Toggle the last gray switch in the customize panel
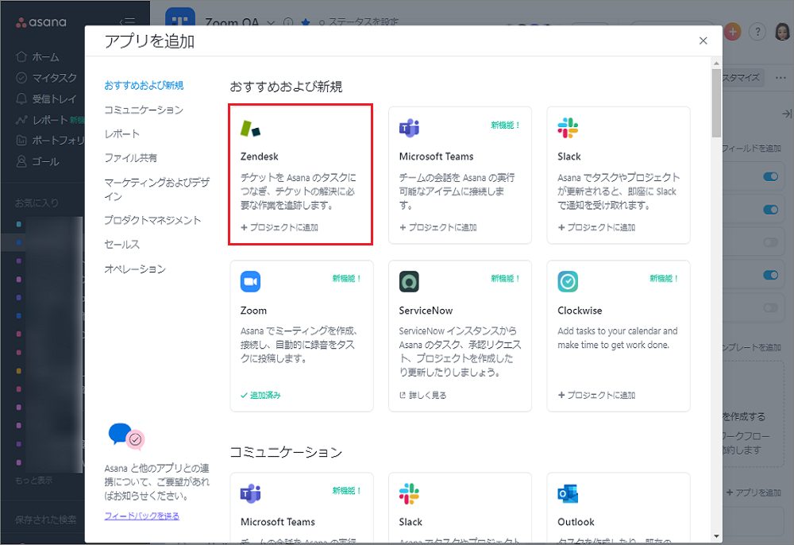Viewport: 794px width, 545px height. (771, 307)
